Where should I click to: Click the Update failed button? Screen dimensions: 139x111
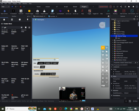point(103,7)
